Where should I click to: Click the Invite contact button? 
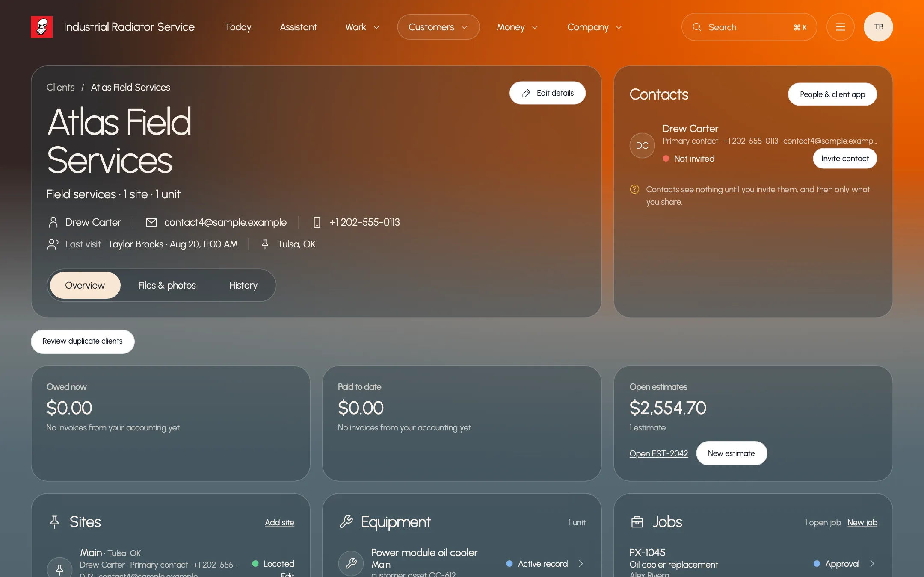click(x=845, y=159)
